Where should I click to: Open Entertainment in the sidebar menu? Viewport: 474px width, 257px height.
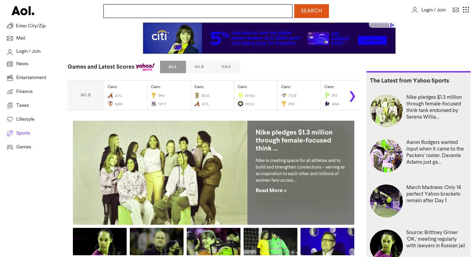coord(31,78)
